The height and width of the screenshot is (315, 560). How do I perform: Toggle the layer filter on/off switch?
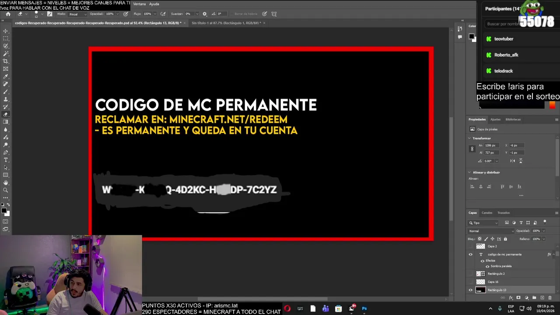click(x=545, y=222)
